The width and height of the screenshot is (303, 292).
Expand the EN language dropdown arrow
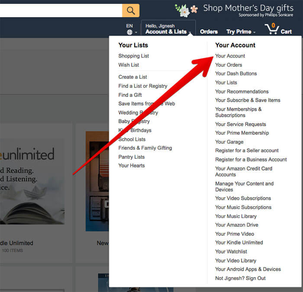click(136, 32)
